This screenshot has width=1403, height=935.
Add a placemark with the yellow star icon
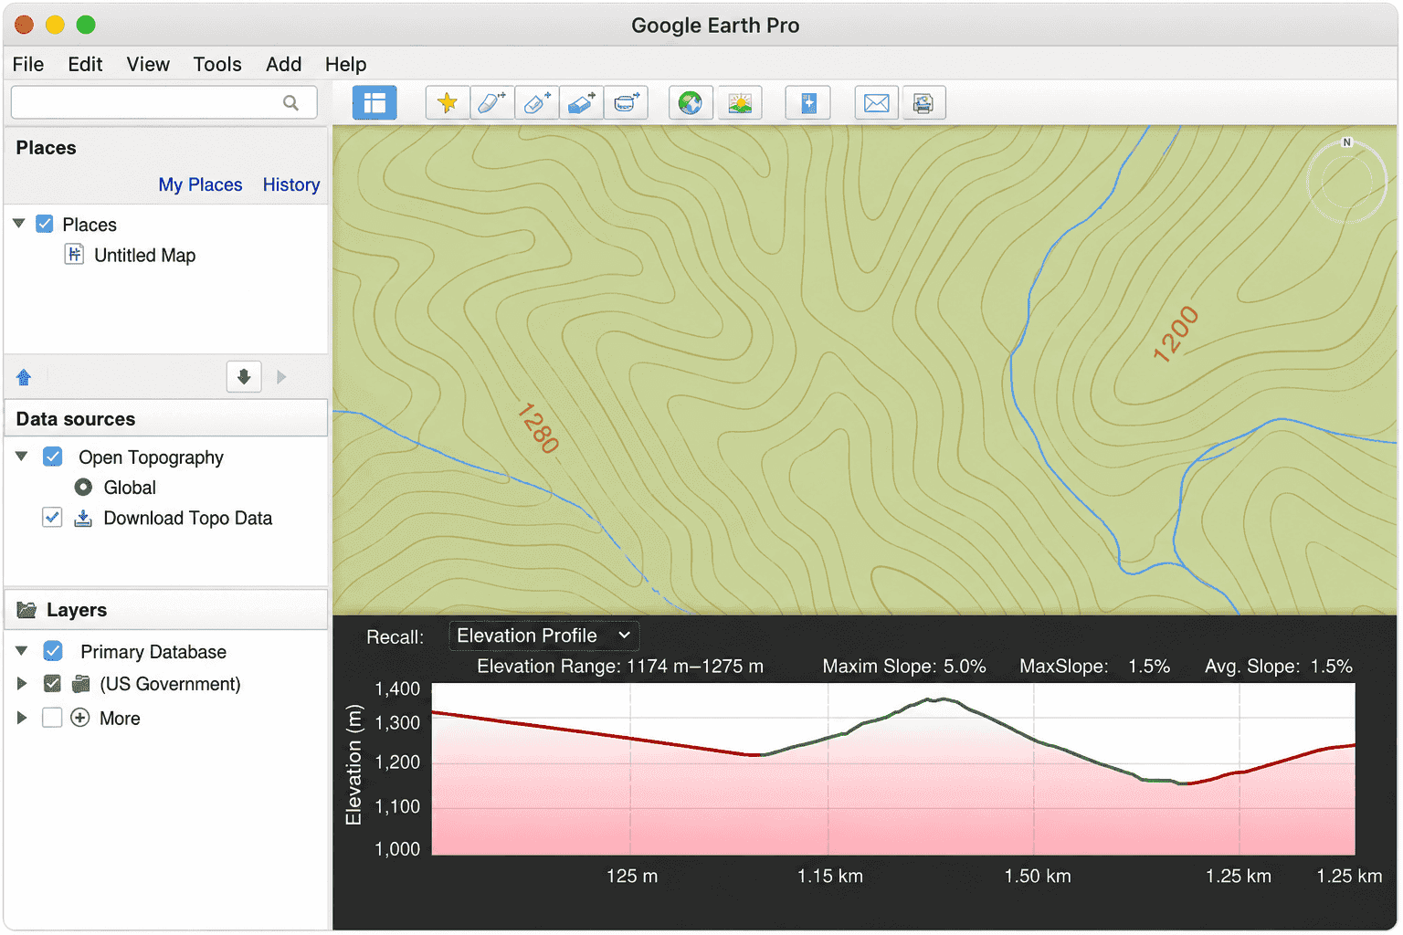point(448,103)
